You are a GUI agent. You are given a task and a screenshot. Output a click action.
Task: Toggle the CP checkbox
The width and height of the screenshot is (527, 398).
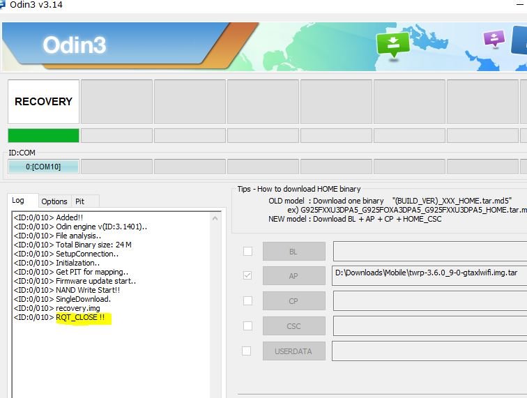247,300
